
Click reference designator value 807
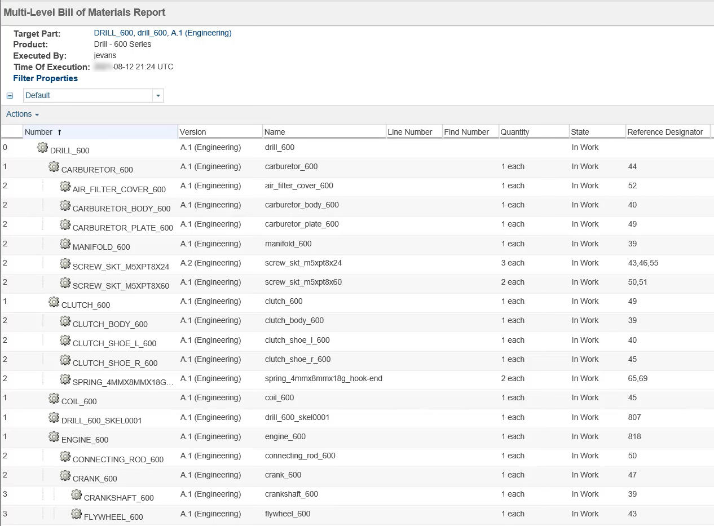634,417
